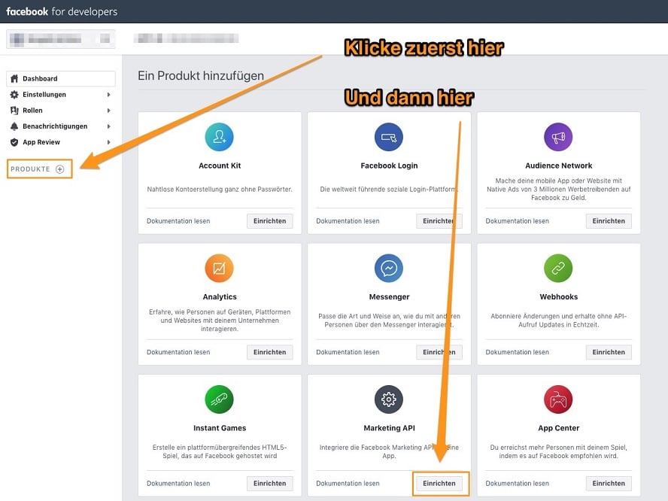Click the Facebook Login product icon
The height and width of the screenshot is (501, 668).
(388, 137)
